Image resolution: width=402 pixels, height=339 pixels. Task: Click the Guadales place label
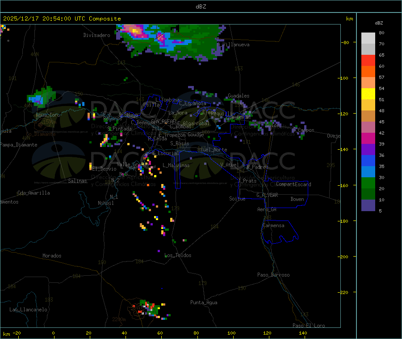click(x=239, y=96)
